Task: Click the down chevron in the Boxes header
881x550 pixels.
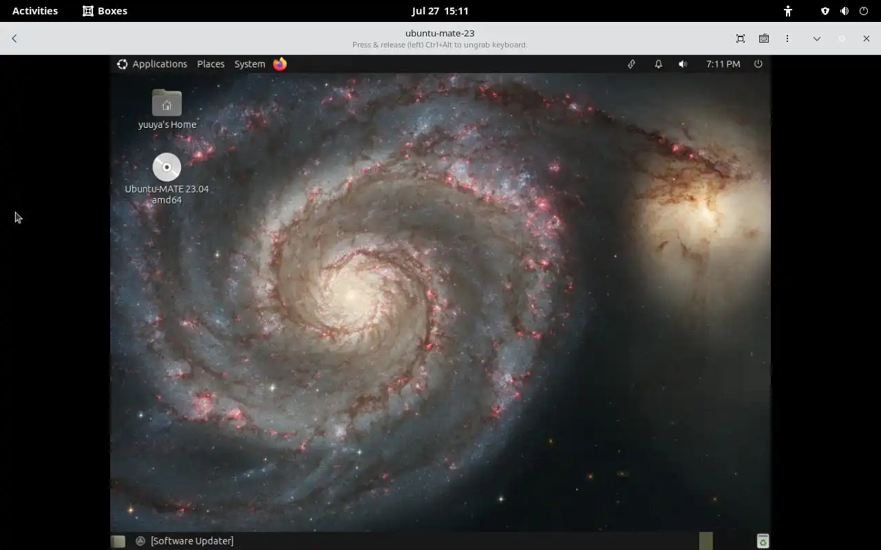Action: 817,38
